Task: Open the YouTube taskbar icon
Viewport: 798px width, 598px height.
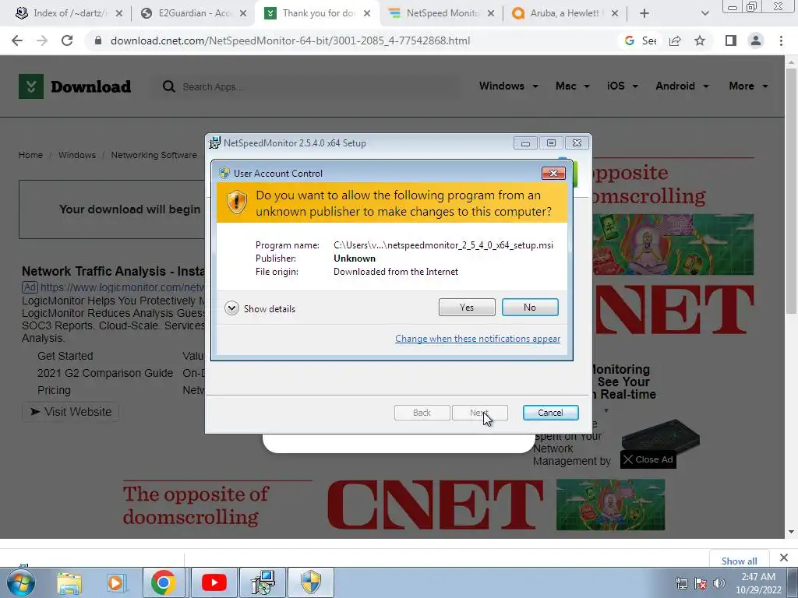Action: click(x=214, y=582)
